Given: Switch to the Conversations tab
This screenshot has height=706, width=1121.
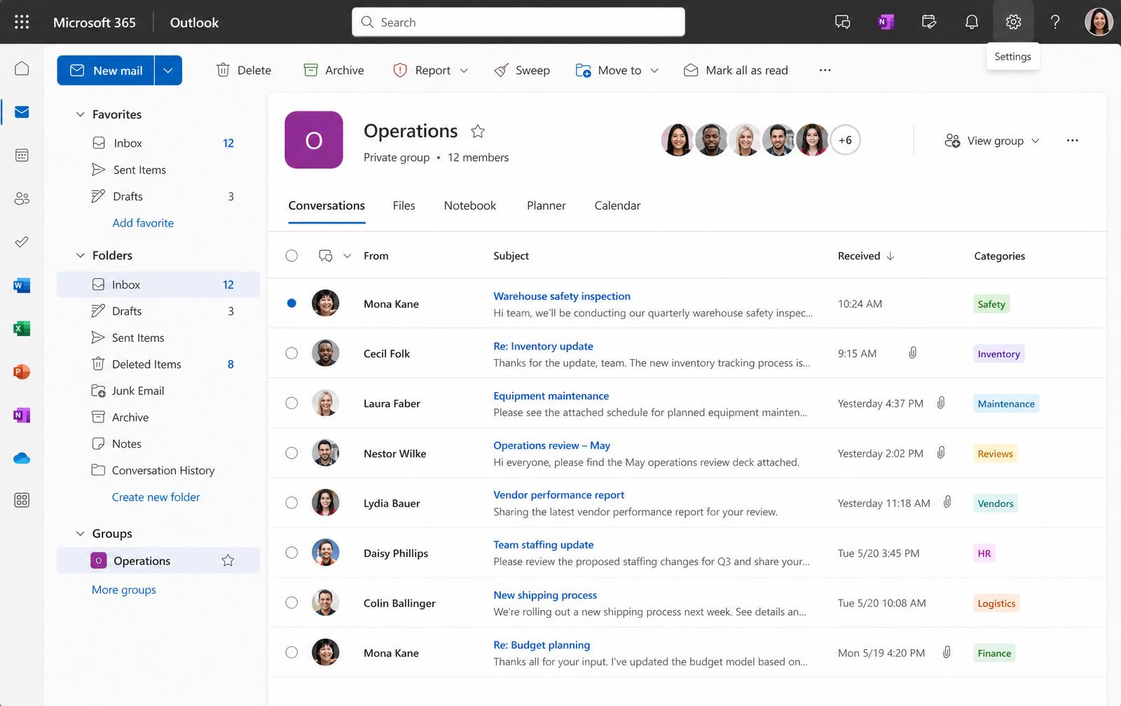Looking at the screenshot, I should tap(326, 205).
